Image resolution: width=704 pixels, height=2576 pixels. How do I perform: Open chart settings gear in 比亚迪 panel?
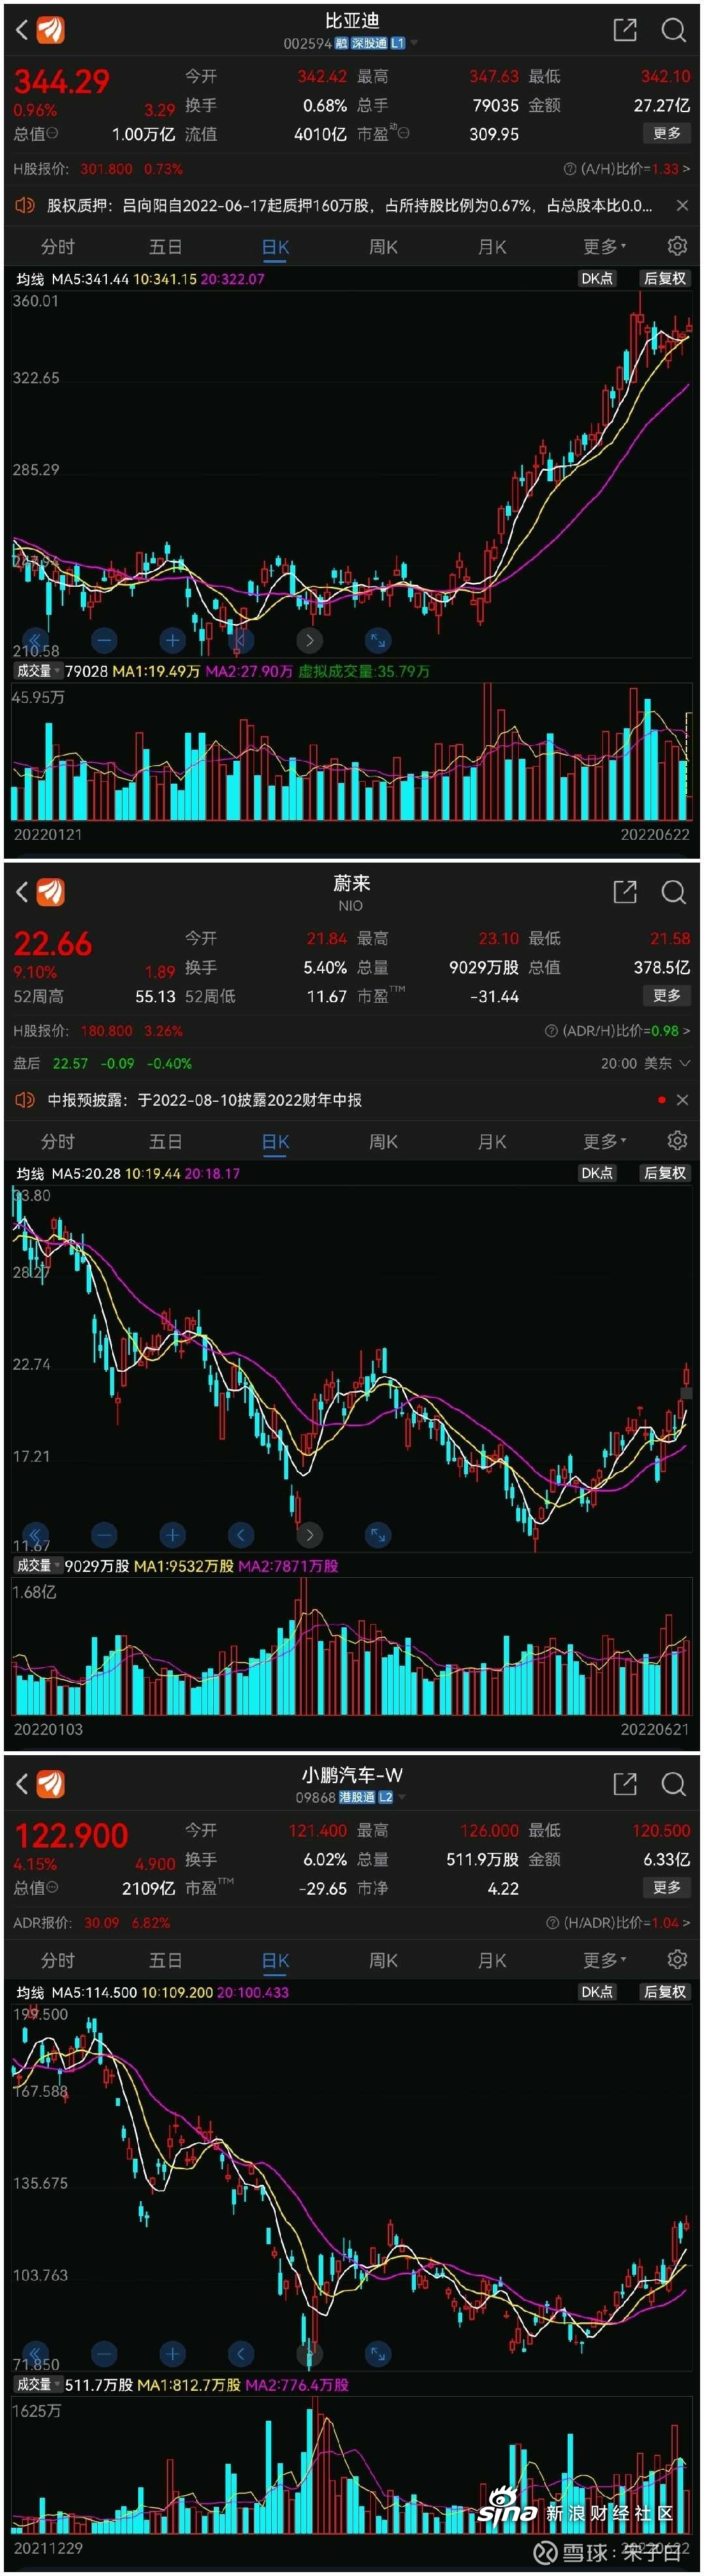677,246
